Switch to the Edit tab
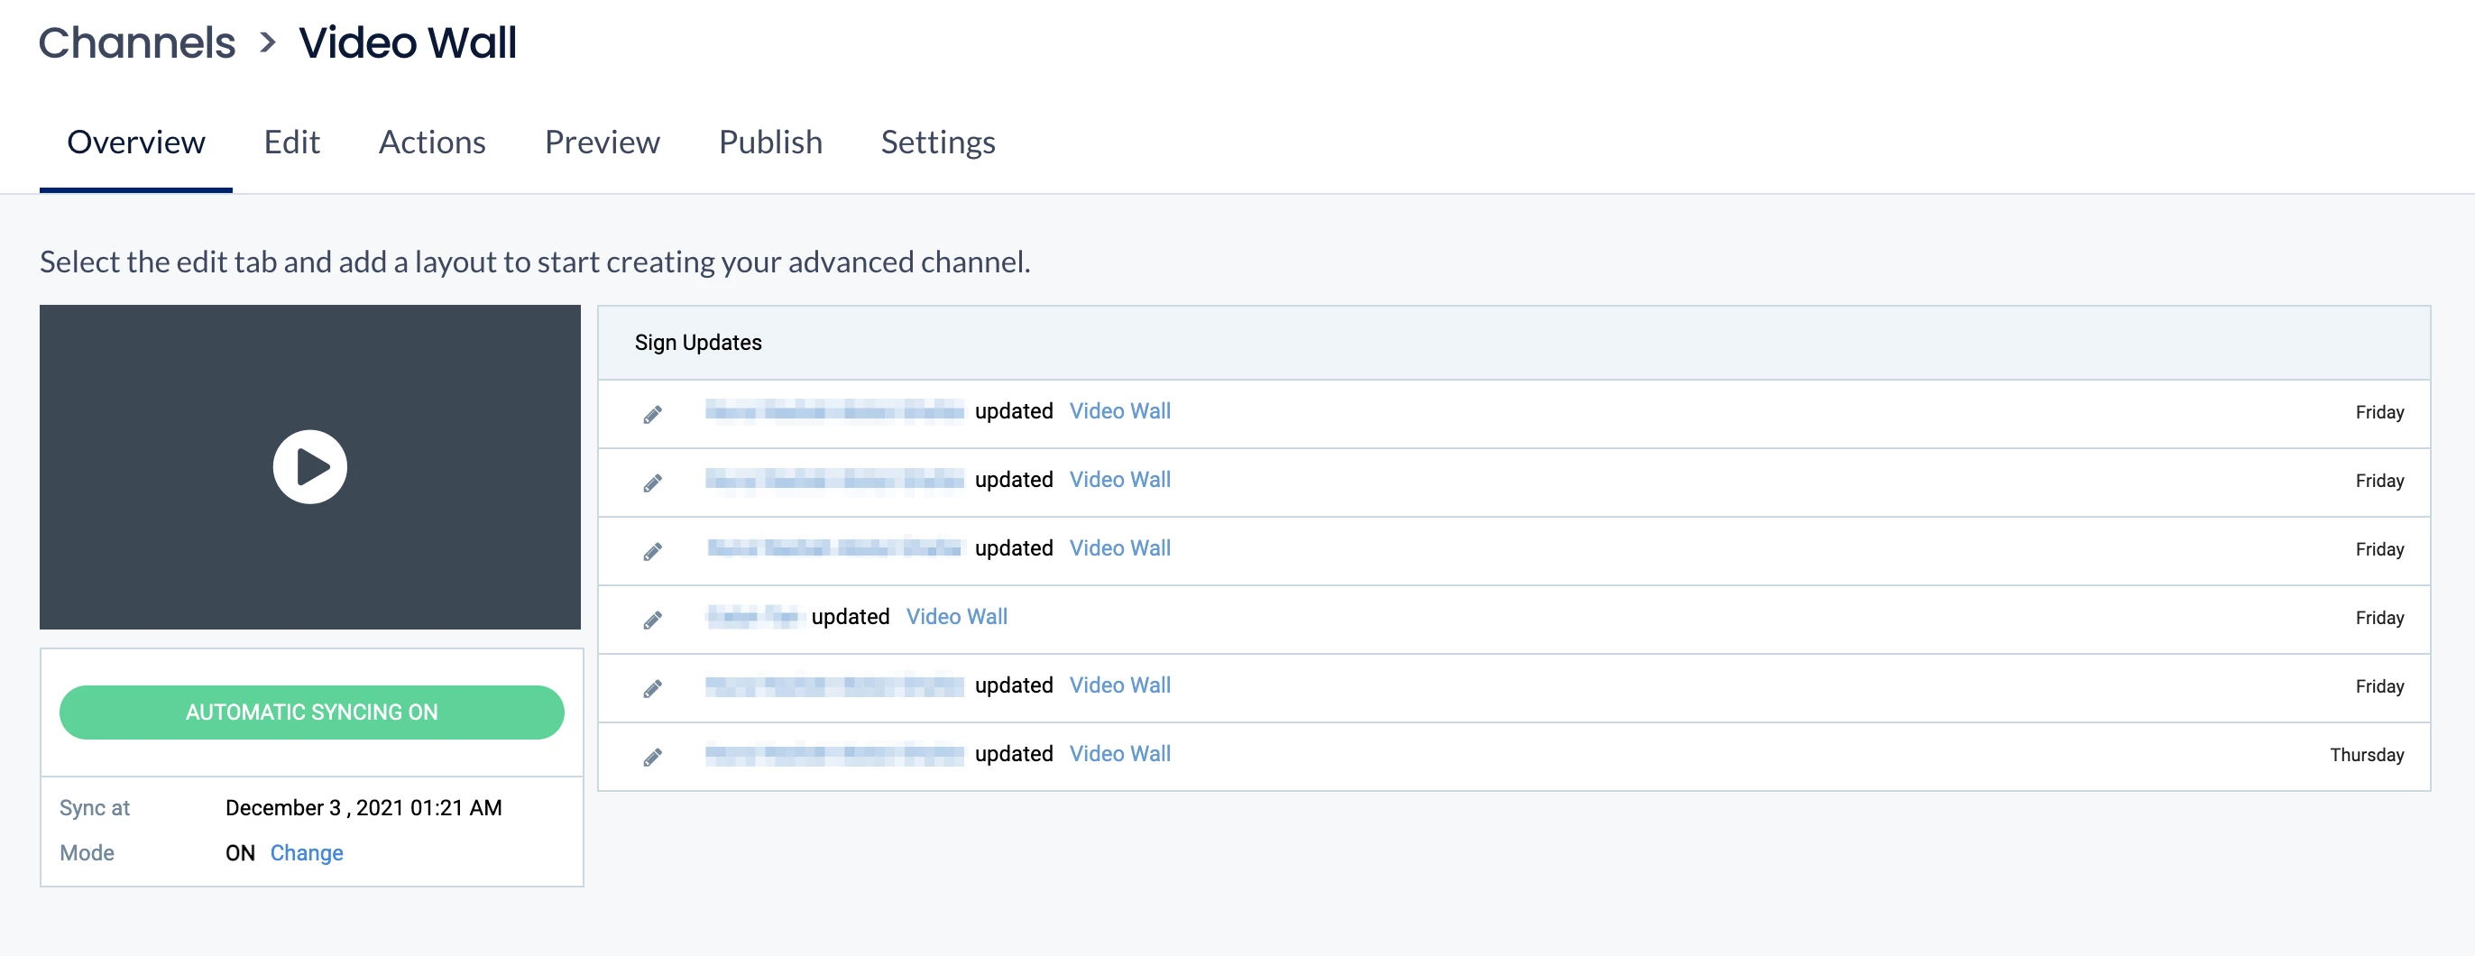Screen dimensions: 2475x956 point(291,142)
